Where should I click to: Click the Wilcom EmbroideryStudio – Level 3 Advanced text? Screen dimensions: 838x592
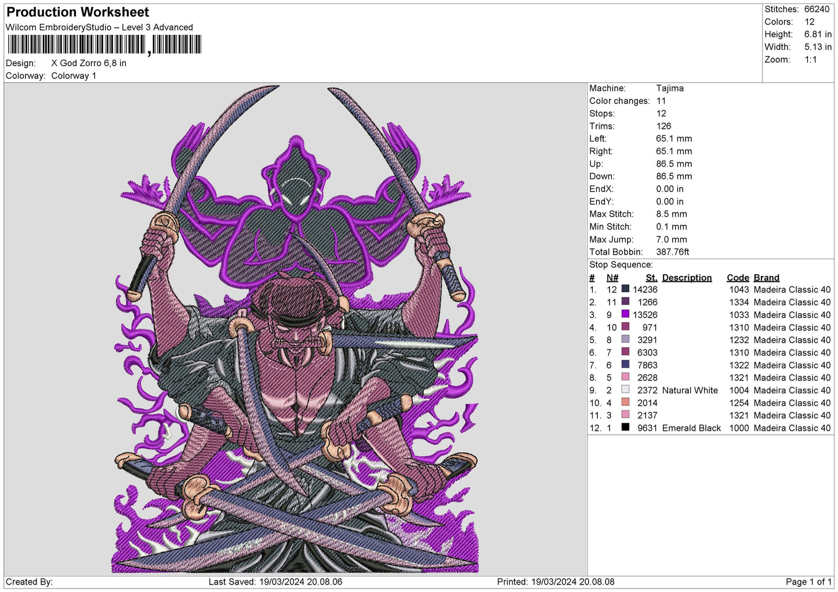click(99, 27)
